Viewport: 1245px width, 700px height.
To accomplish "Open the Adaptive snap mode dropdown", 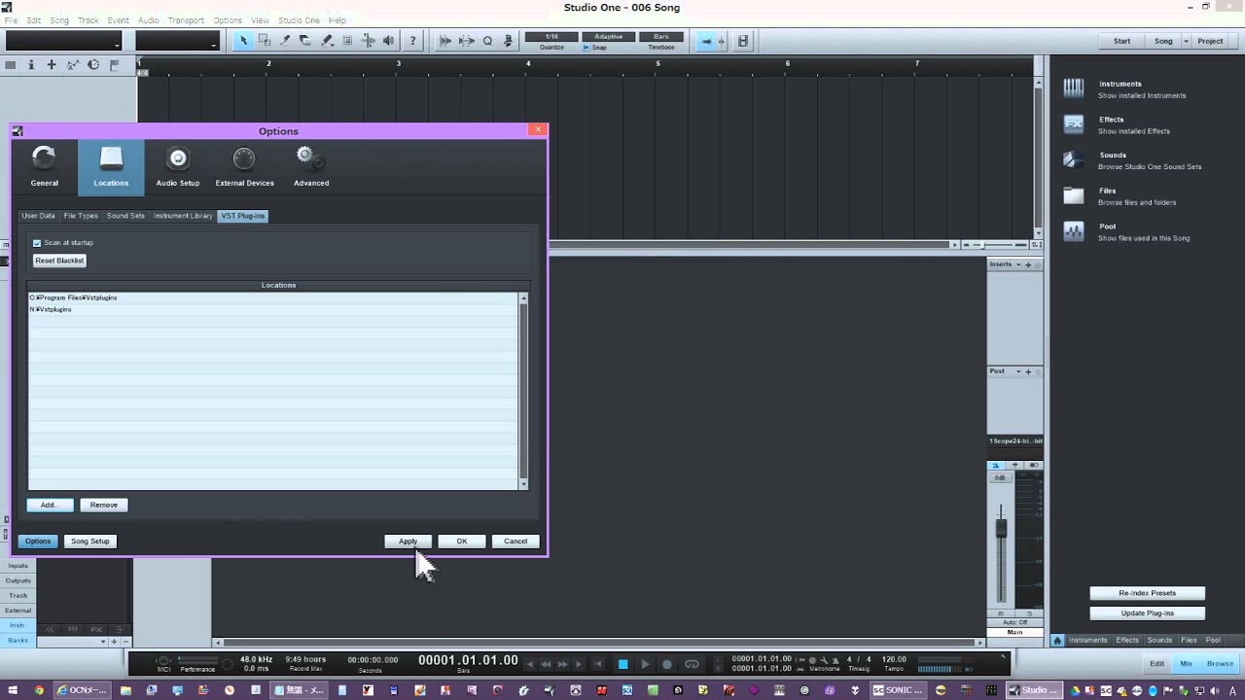I will click(x=608, y=37).
